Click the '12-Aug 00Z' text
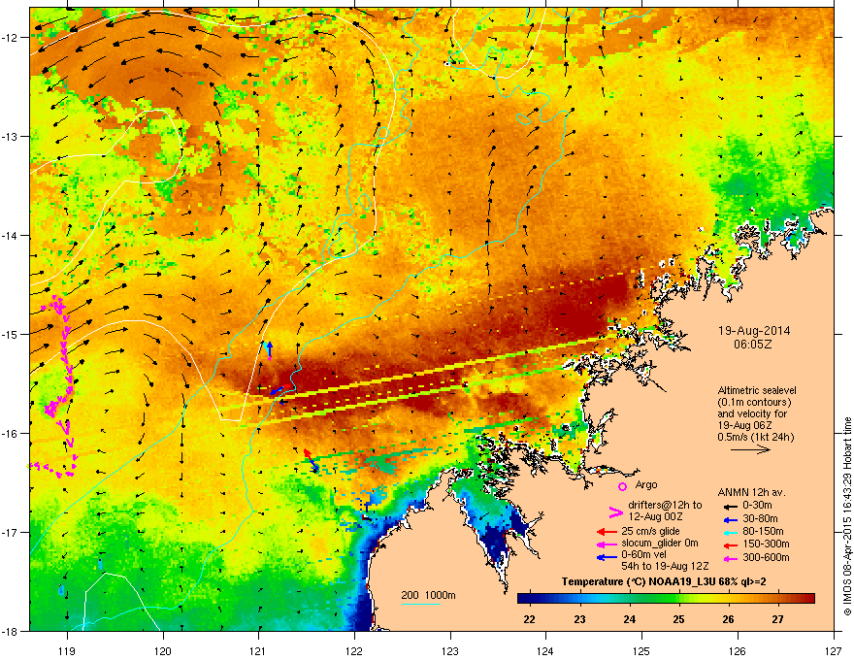 (x=655, y=516)
